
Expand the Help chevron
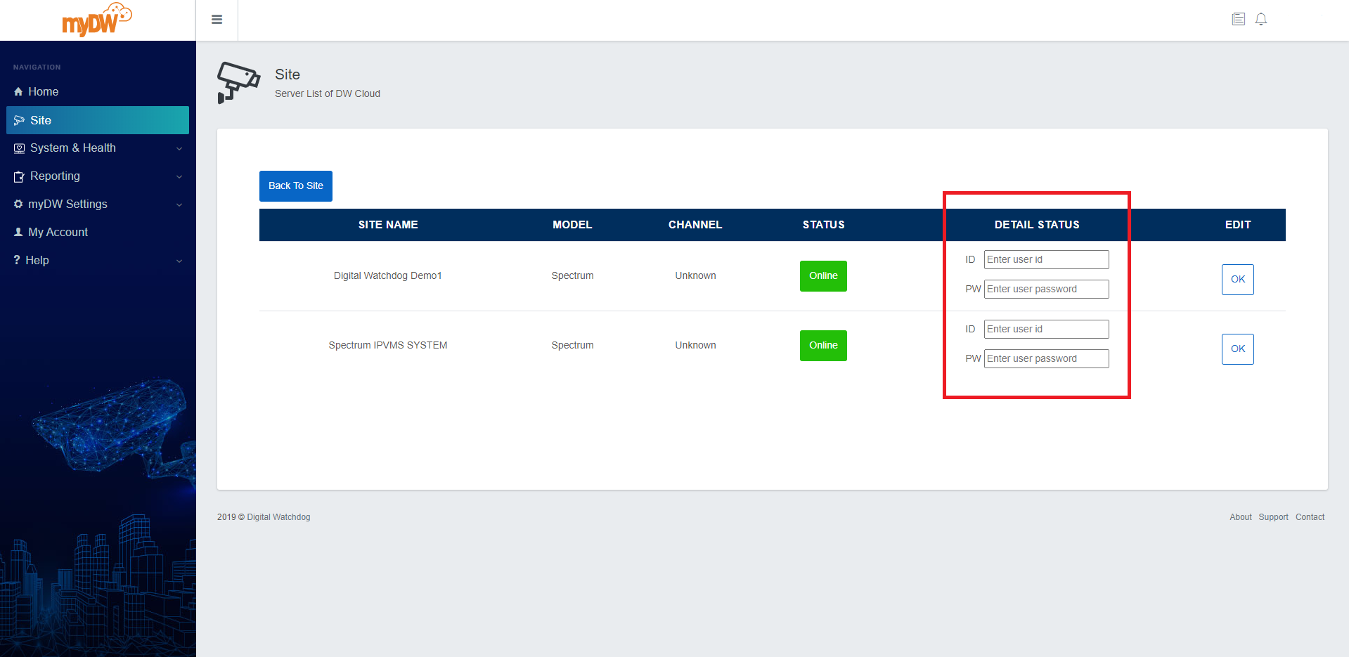click(x=179, y=261)
